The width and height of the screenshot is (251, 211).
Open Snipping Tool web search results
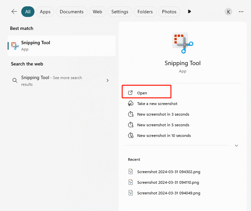pos(61,81)
